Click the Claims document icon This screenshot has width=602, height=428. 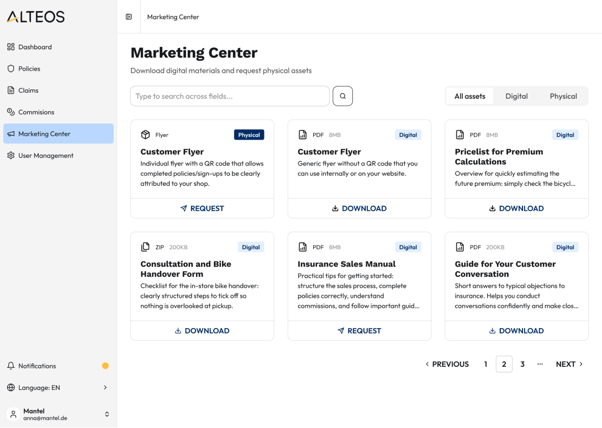coord(10,90)
